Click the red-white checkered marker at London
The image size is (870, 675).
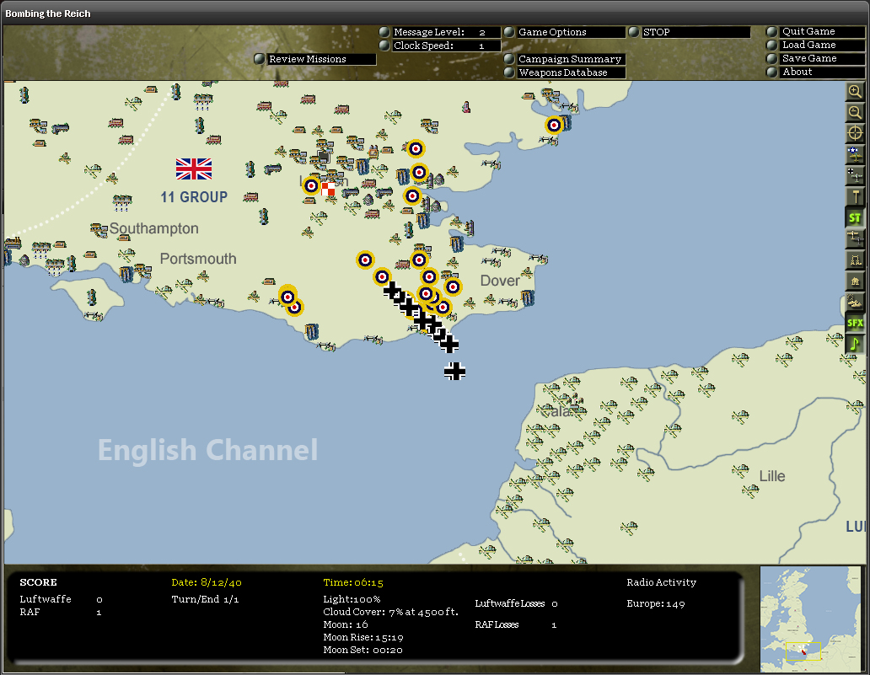(328, 189)
